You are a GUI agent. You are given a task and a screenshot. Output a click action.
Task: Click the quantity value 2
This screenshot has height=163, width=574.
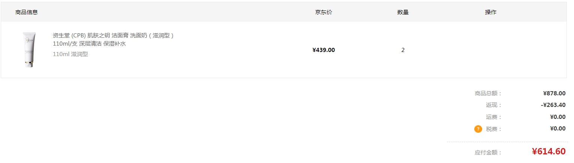click(x=403, y=50)
